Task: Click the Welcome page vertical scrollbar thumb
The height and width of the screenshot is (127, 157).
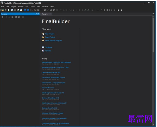Action: click(153, 35)
